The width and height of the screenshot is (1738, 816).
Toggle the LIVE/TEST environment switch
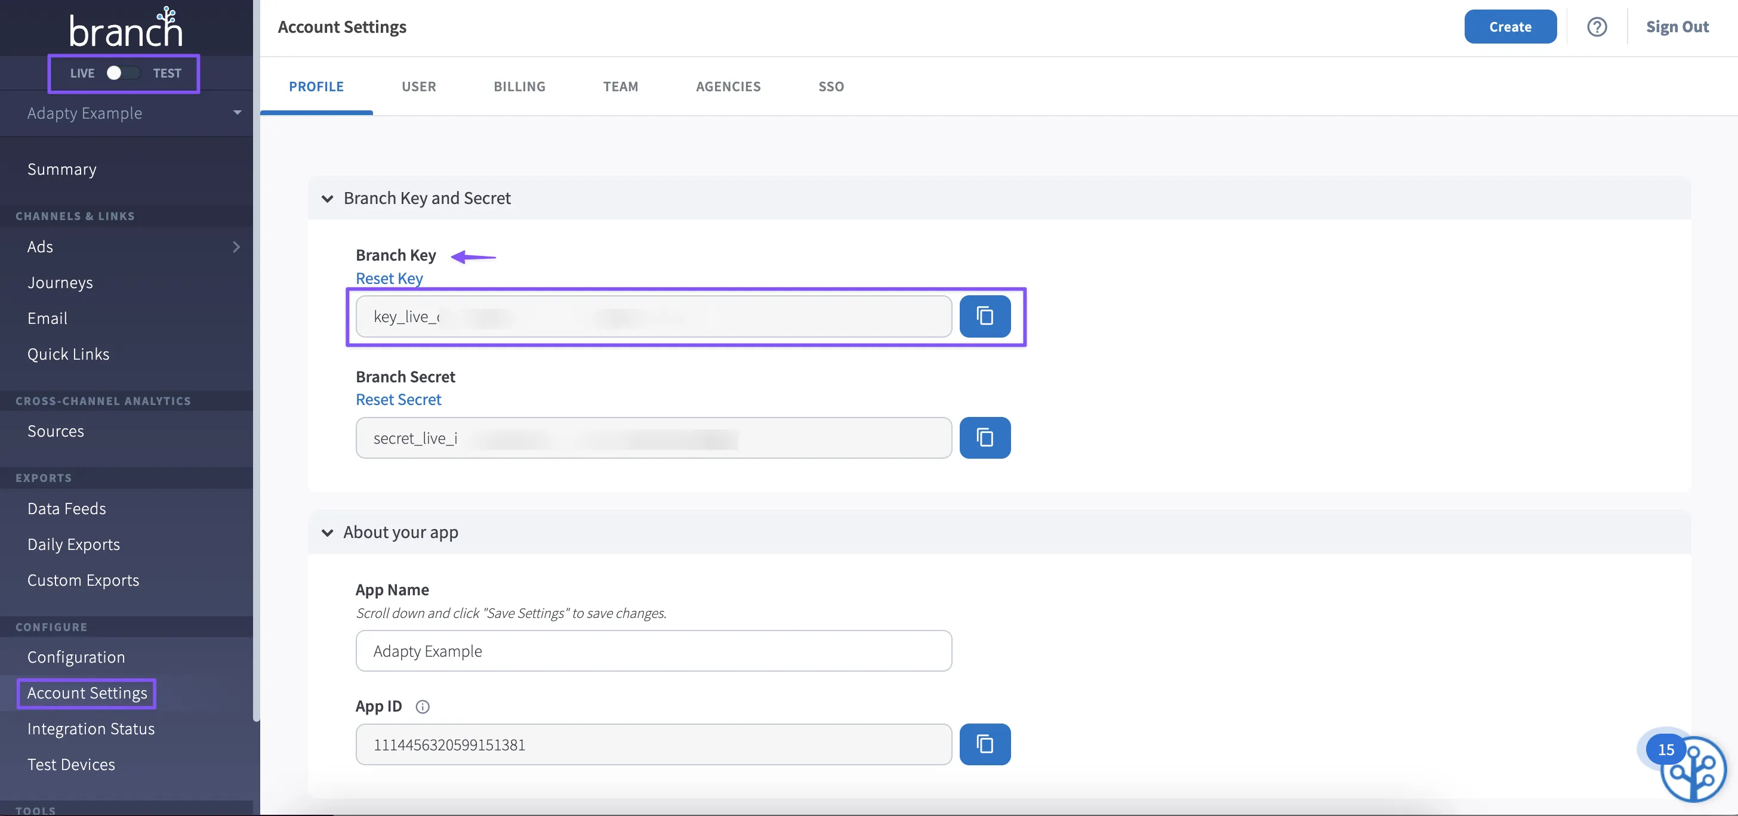click(x=124, y=73)
